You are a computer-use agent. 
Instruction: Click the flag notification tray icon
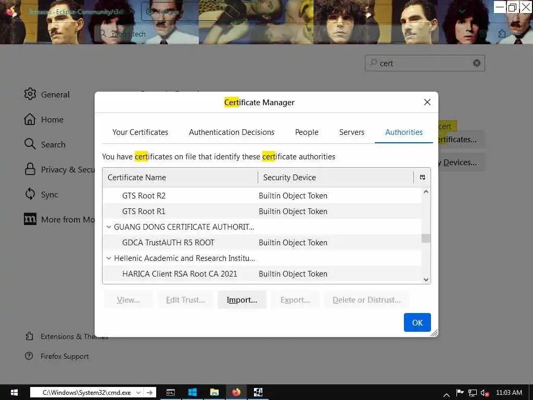tap(460, 393)
